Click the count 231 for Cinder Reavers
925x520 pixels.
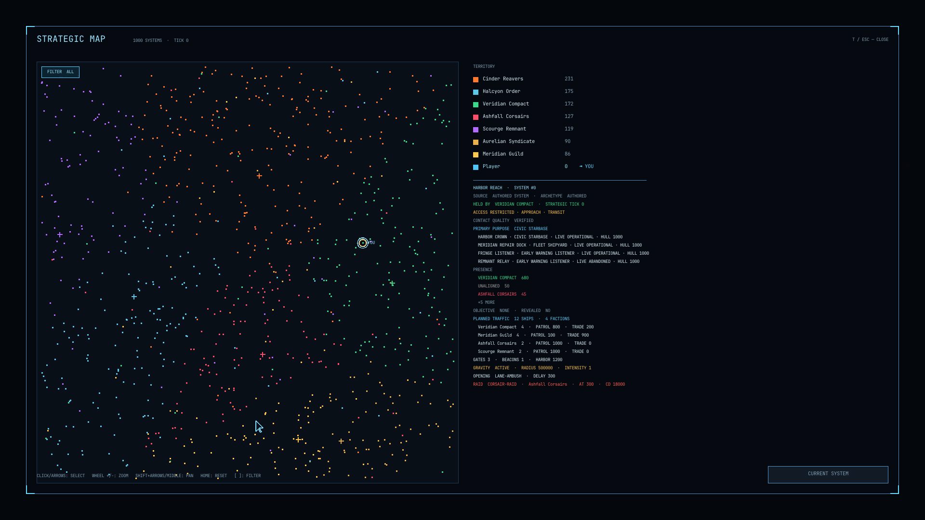(x=568, y=79)
